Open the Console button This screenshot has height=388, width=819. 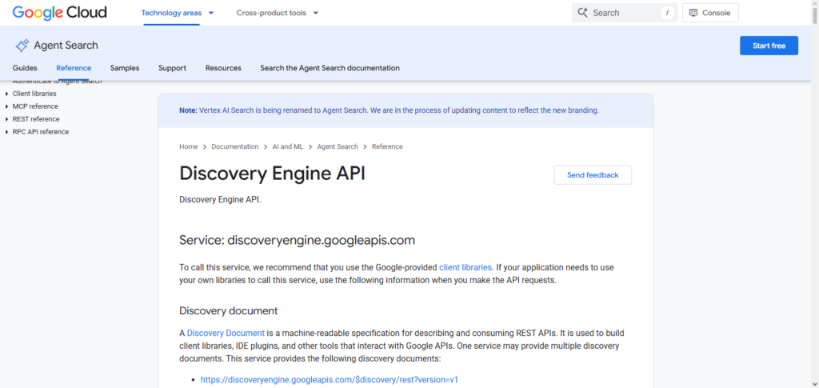(x=710, y=13)
